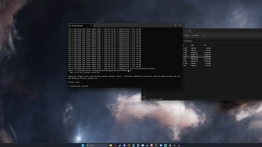Open the Mail envelope icon on taskbar
Viewport: 262px width, 147px height.
[x=142, y=145]
